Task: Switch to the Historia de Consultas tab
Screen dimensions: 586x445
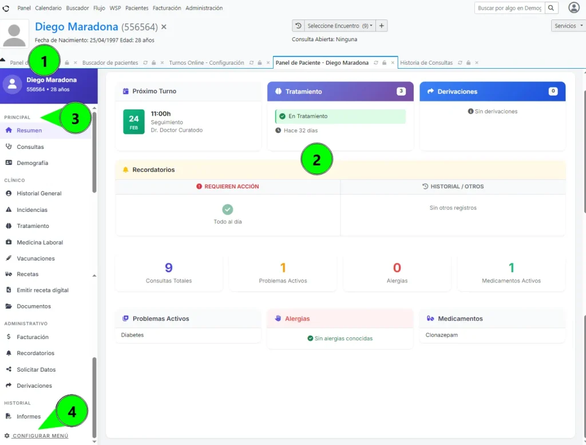Action: [426, 63]
